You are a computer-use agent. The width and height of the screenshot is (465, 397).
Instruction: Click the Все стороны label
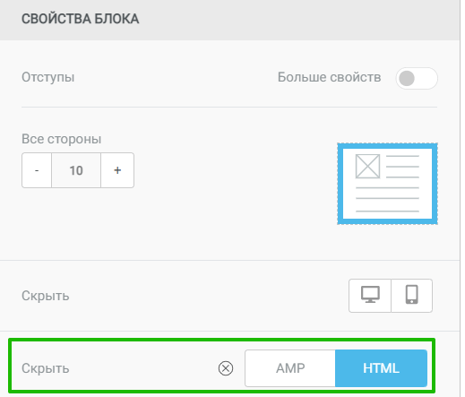62,139
